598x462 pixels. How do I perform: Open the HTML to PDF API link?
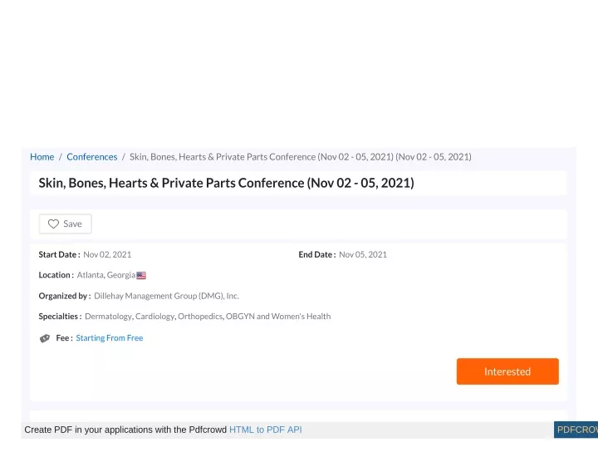click(x=266, y=430)
